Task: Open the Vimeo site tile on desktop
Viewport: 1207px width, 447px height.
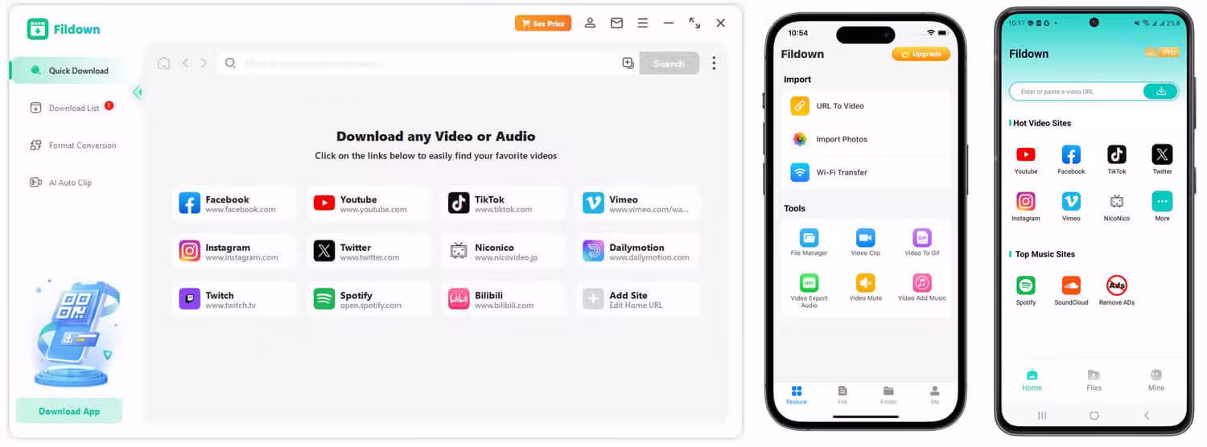Action: (638, 203)
